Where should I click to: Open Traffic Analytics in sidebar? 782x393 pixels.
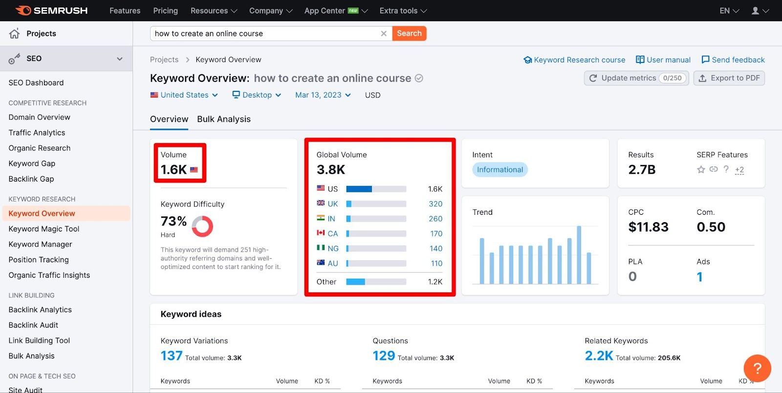(37, 132)
